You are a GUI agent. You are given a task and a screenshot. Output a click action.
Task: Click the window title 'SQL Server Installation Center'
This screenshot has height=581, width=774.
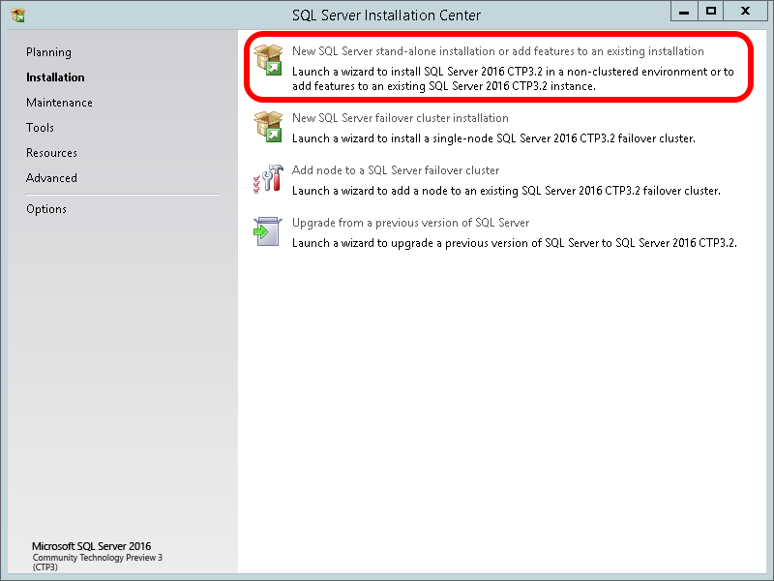pyautogui.click(x=386, y=15)
